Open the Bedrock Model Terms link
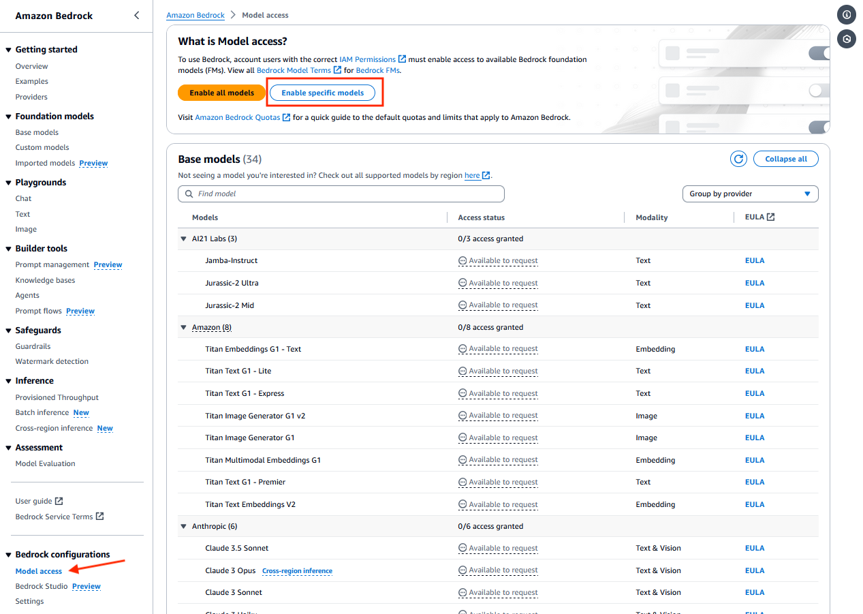This screenshot has height=614, width=863. click(x=294, y=70)
